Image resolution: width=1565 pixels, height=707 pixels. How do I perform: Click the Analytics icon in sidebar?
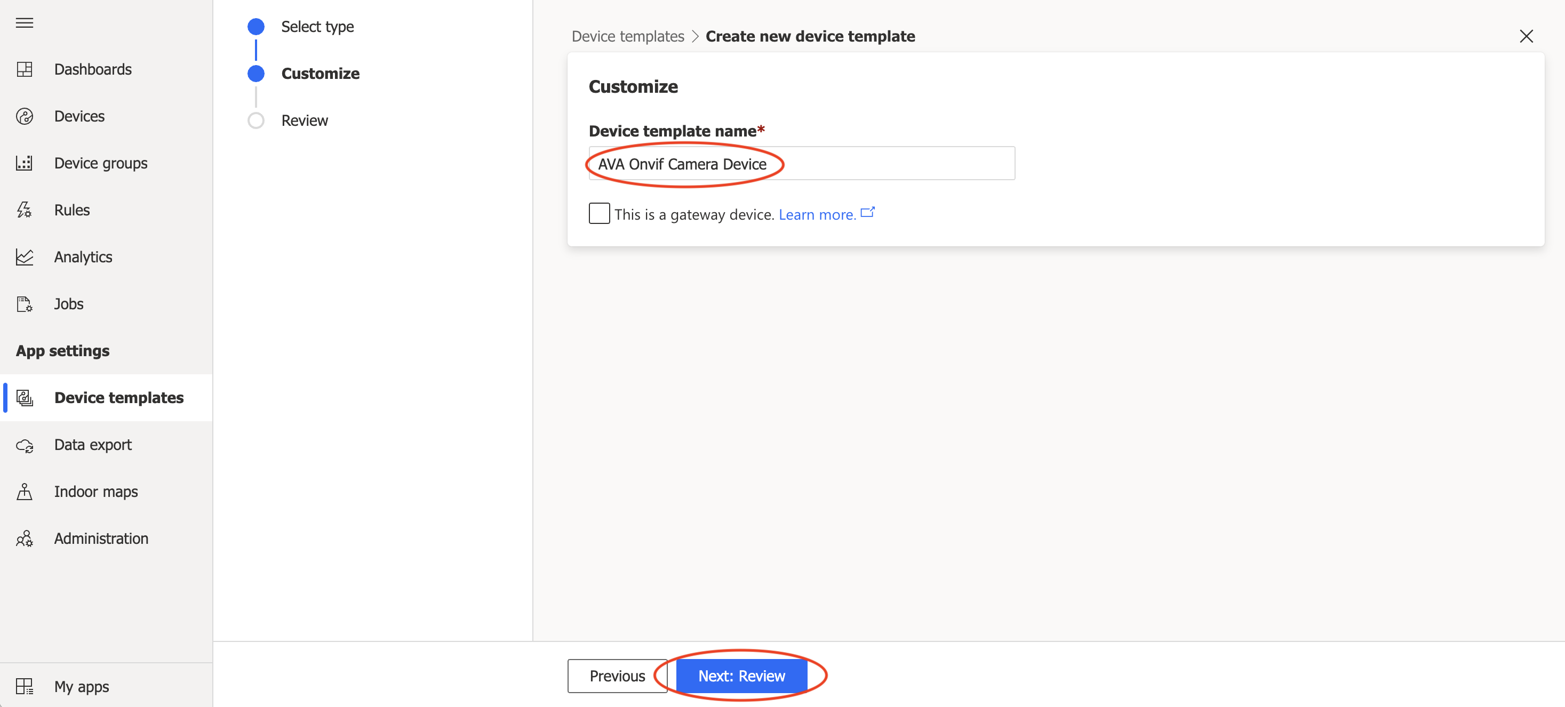pyautogui.click(x=27, y=256)
